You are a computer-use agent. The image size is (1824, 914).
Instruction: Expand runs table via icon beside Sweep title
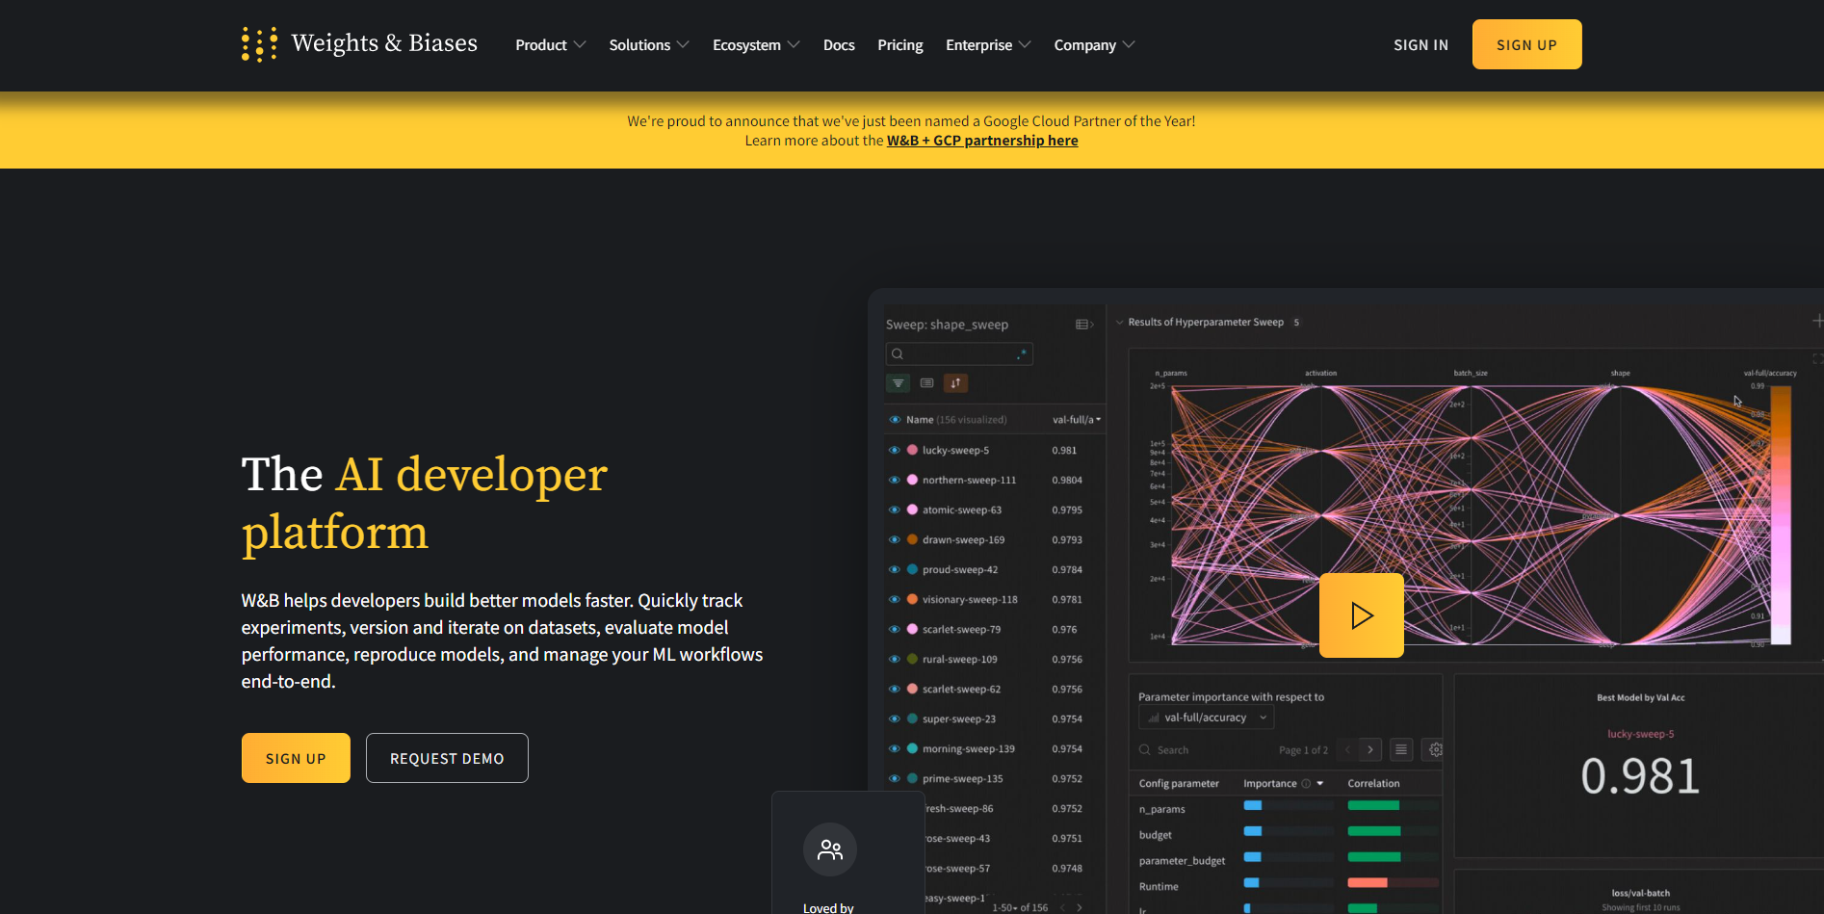click(x=1084, y=325)
